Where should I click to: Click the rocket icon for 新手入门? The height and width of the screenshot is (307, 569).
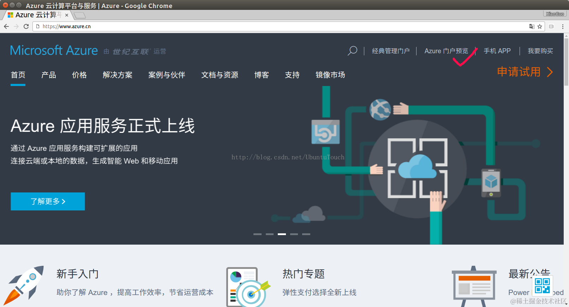coord(24,285)
